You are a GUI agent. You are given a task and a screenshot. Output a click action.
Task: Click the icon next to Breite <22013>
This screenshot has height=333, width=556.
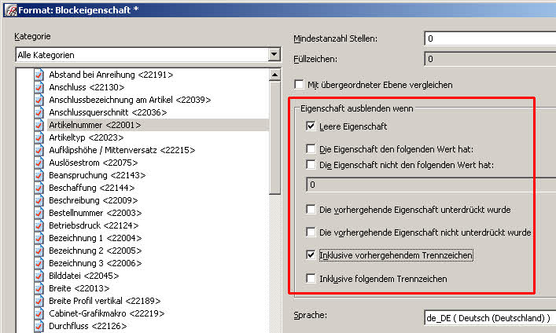coord(39,288)
